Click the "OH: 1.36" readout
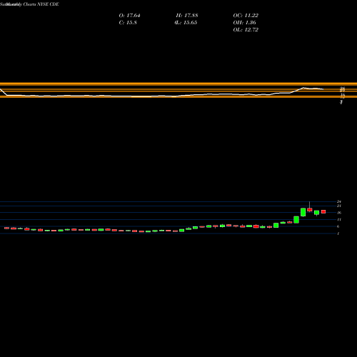The height and width of the screenshot is (357, 357). tap(244, 23)
